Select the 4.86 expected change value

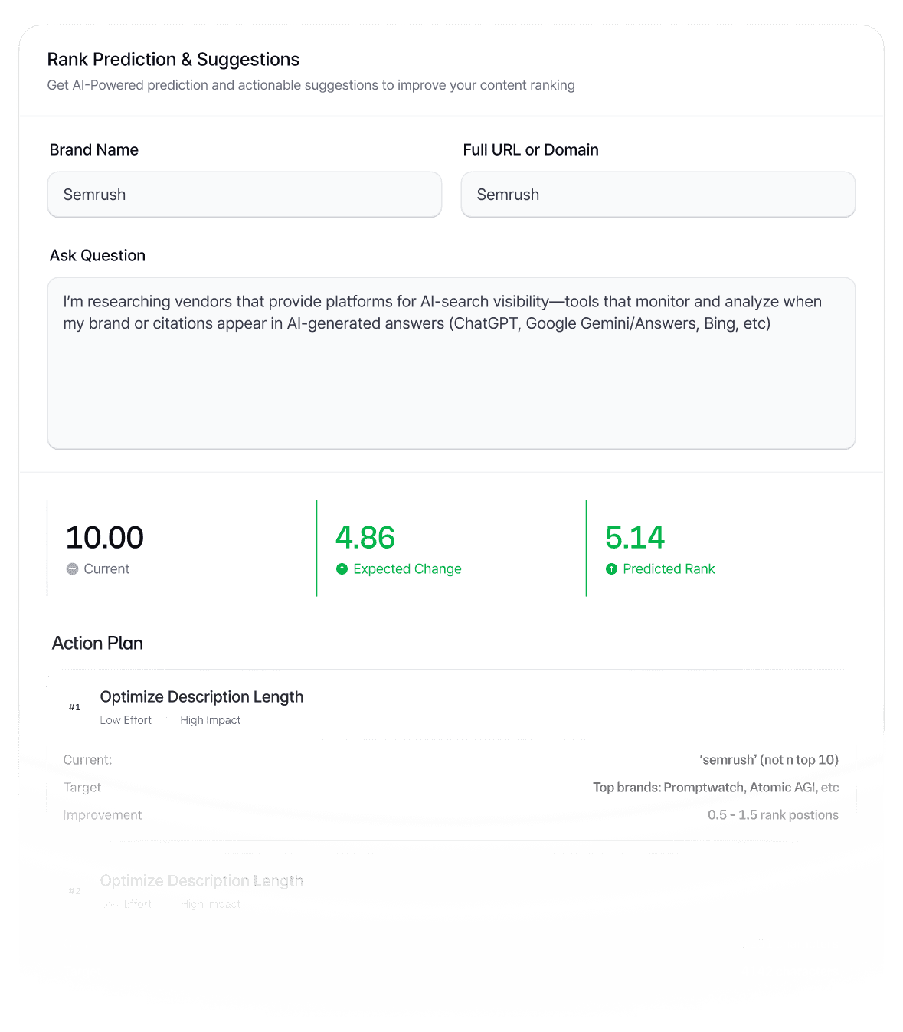(365, 538)
